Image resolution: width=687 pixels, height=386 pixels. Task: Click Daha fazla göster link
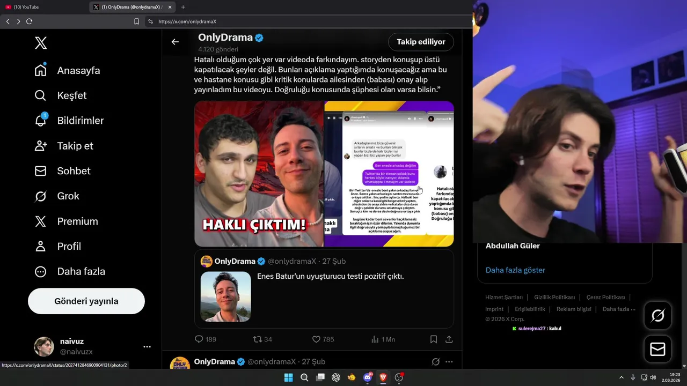click(x=515, y=270)
